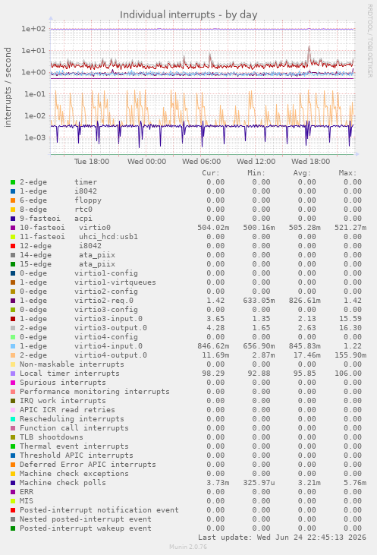Click the Wed 18:00 time axis label
Screen dimensions: 377x555
(310, 162)
